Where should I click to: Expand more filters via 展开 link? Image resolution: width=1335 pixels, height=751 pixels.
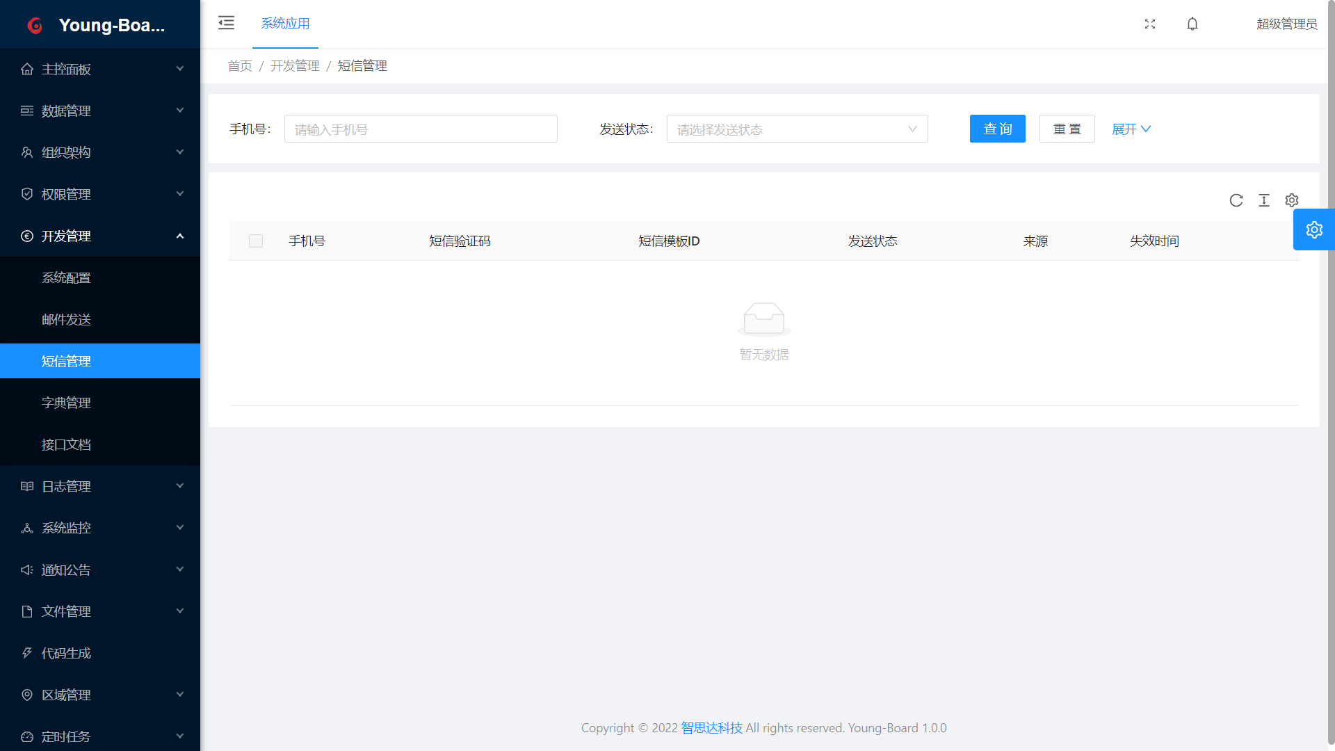1131,129
